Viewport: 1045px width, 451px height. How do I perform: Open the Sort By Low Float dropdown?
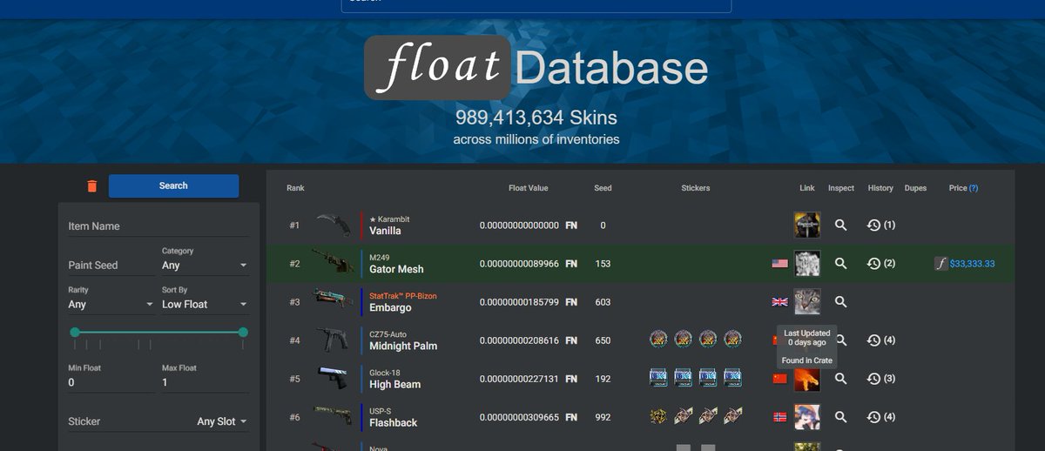tap(205, 304)
